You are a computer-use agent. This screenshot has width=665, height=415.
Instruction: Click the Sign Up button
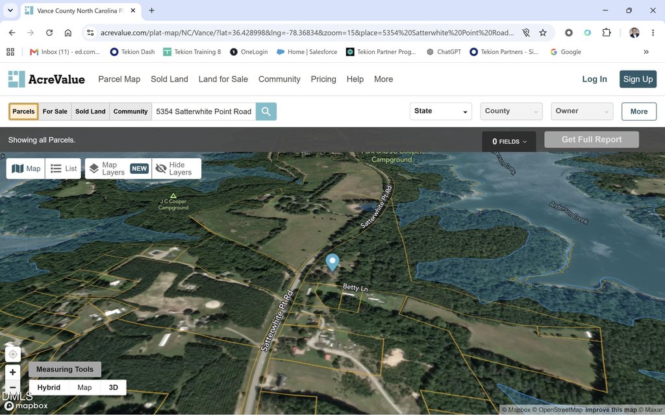(x=638, y=79)
